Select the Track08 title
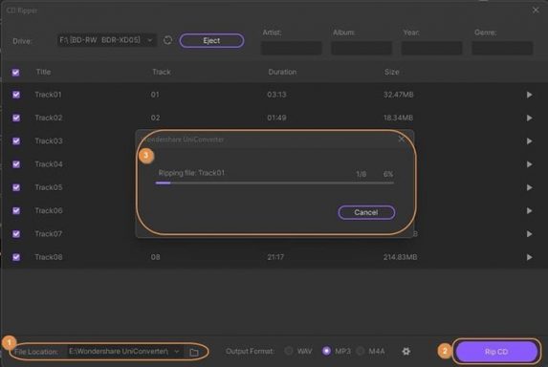Image resolution: width=548 pixels, height=367 pixels. pyautogui.click(x=49, y=257)
